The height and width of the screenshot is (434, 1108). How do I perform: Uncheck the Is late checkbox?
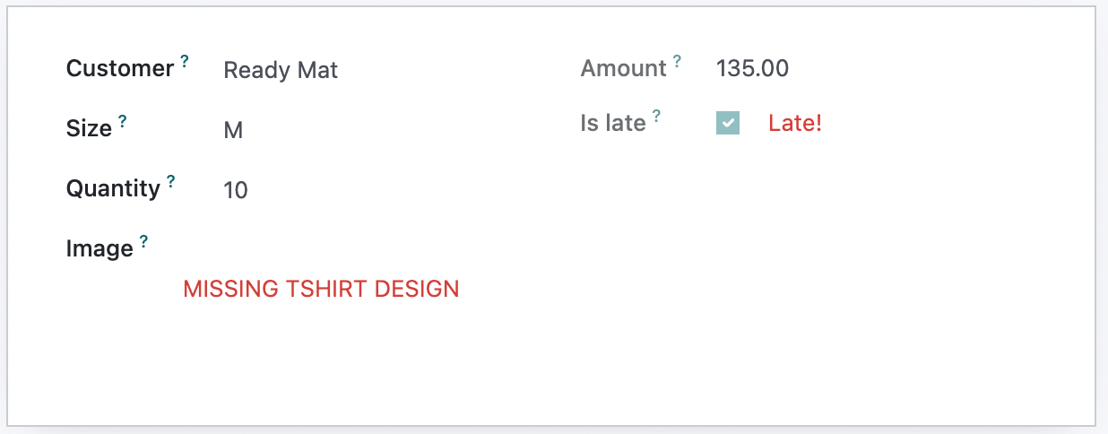click(x=728, y=123)
